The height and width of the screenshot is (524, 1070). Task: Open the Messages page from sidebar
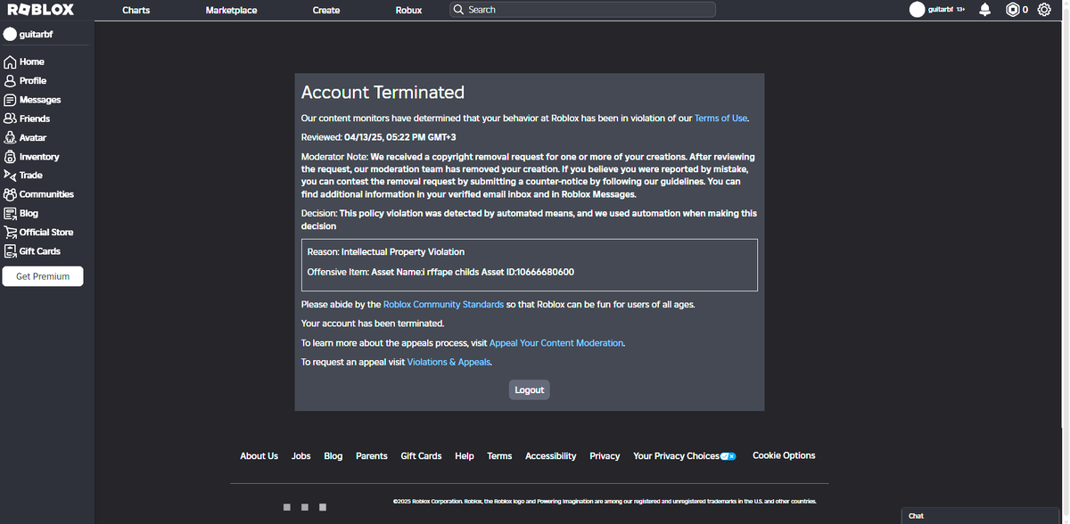pyautogui.click(x=8, y=99)
